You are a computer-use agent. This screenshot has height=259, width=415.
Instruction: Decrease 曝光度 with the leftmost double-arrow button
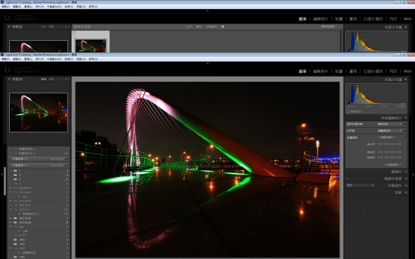pyautogui.click(x=380, y=144)
